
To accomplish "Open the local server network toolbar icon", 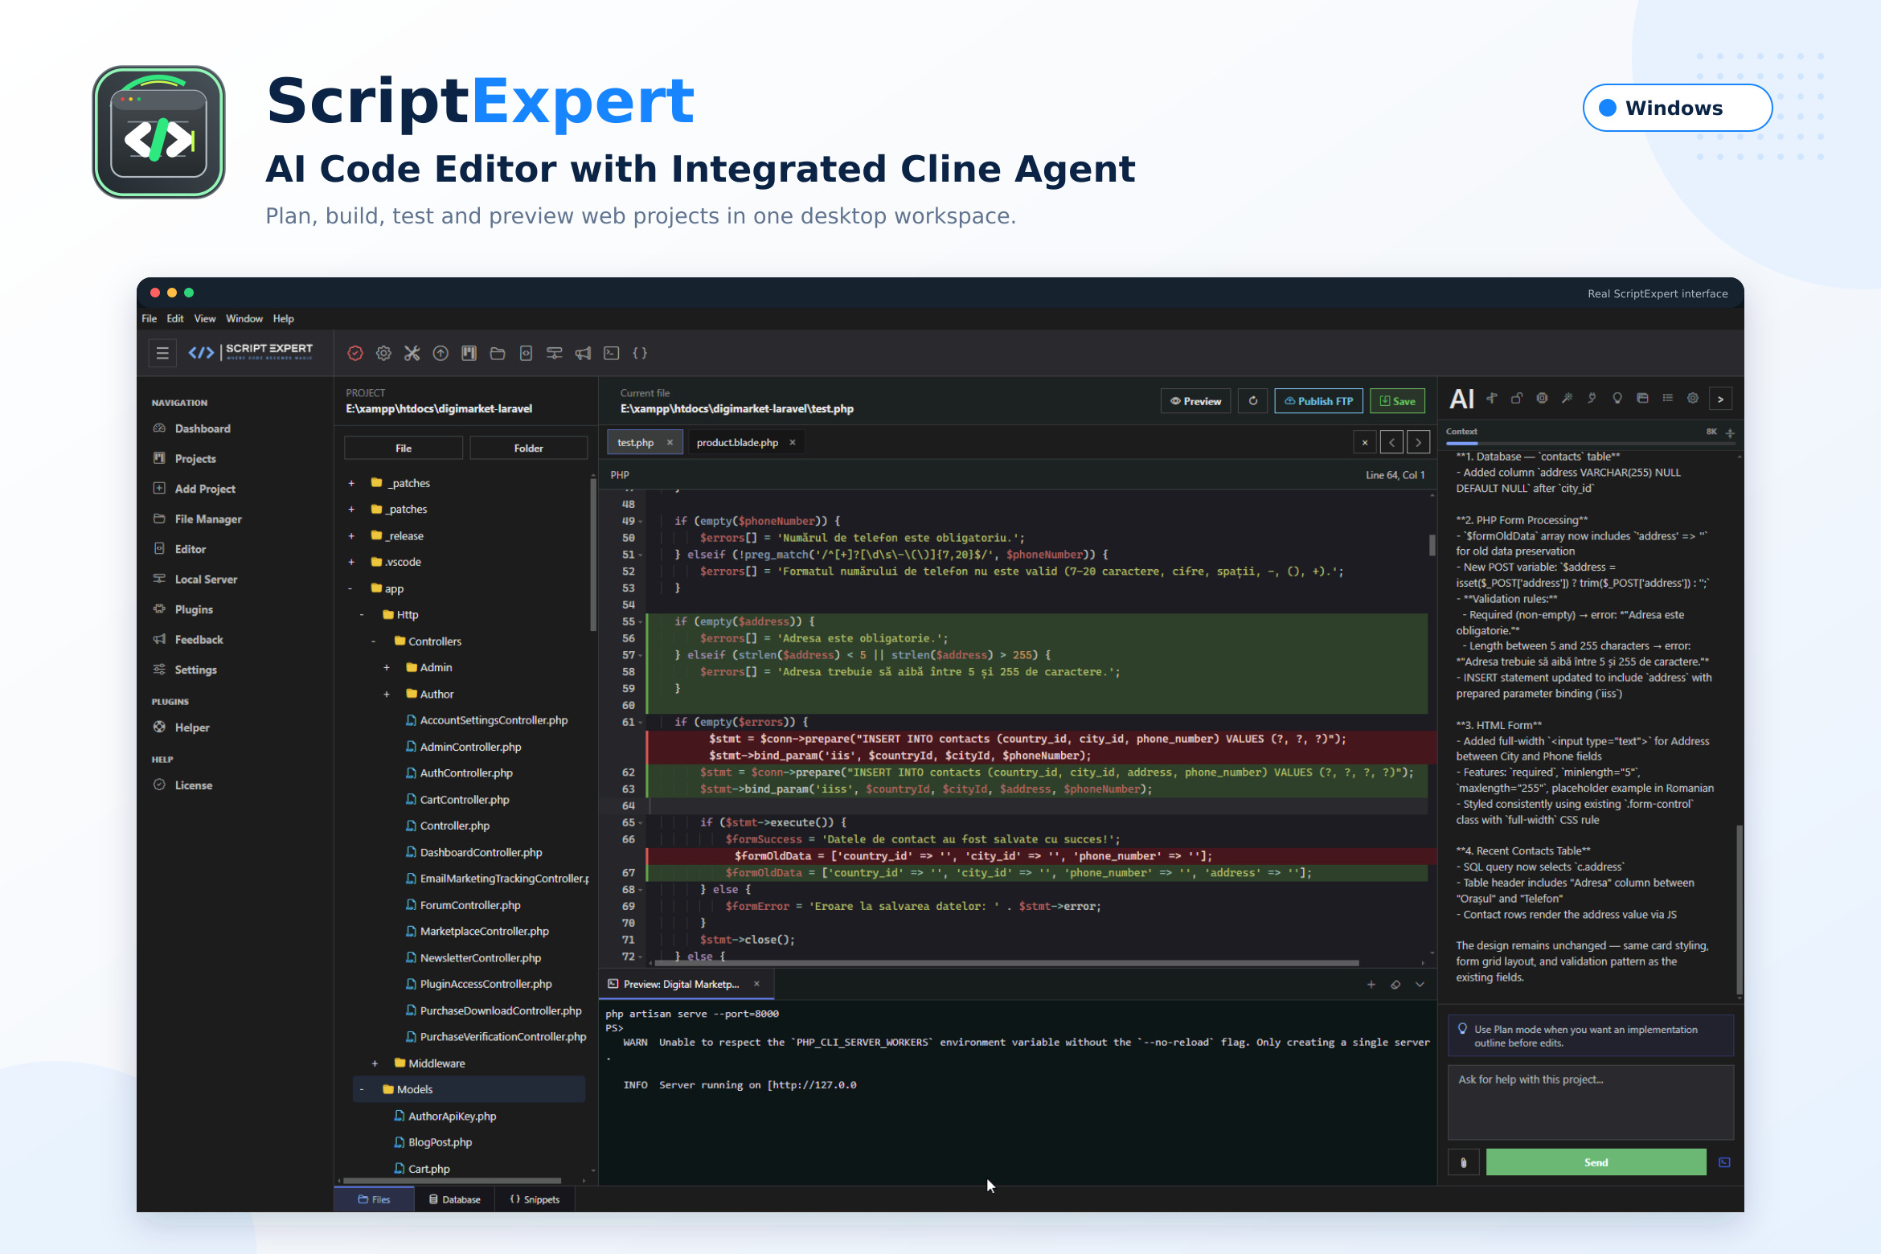I will [x=554, y=353].
